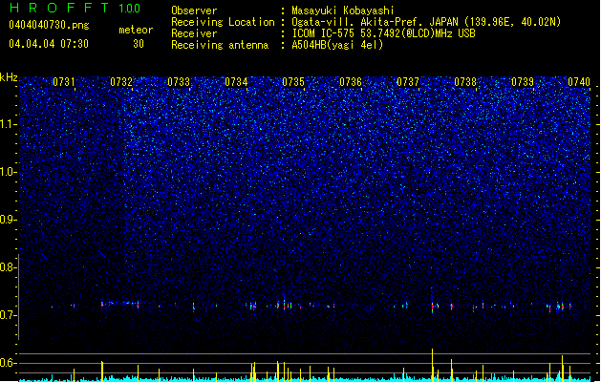Click observer name Masayuki Kobayashi
Image resolution: width=601 pixels, height=382 pixels.
point(343,11)
